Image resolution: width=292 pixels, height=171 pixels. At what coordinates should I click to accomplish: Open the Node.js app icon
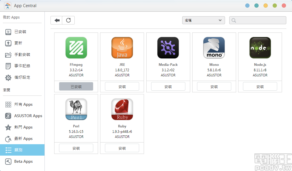(260, 48)
